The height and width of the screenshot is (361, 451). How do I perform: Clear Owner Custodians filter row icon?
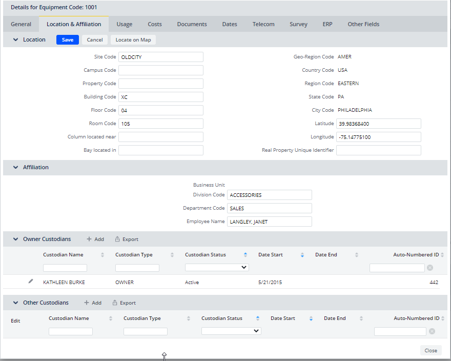[x=430, y=268]
